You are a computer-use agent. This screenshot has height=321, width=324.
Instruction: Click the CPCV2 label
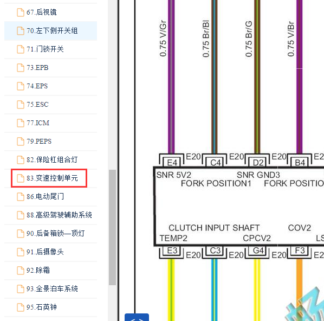click(x=257, y=238)
